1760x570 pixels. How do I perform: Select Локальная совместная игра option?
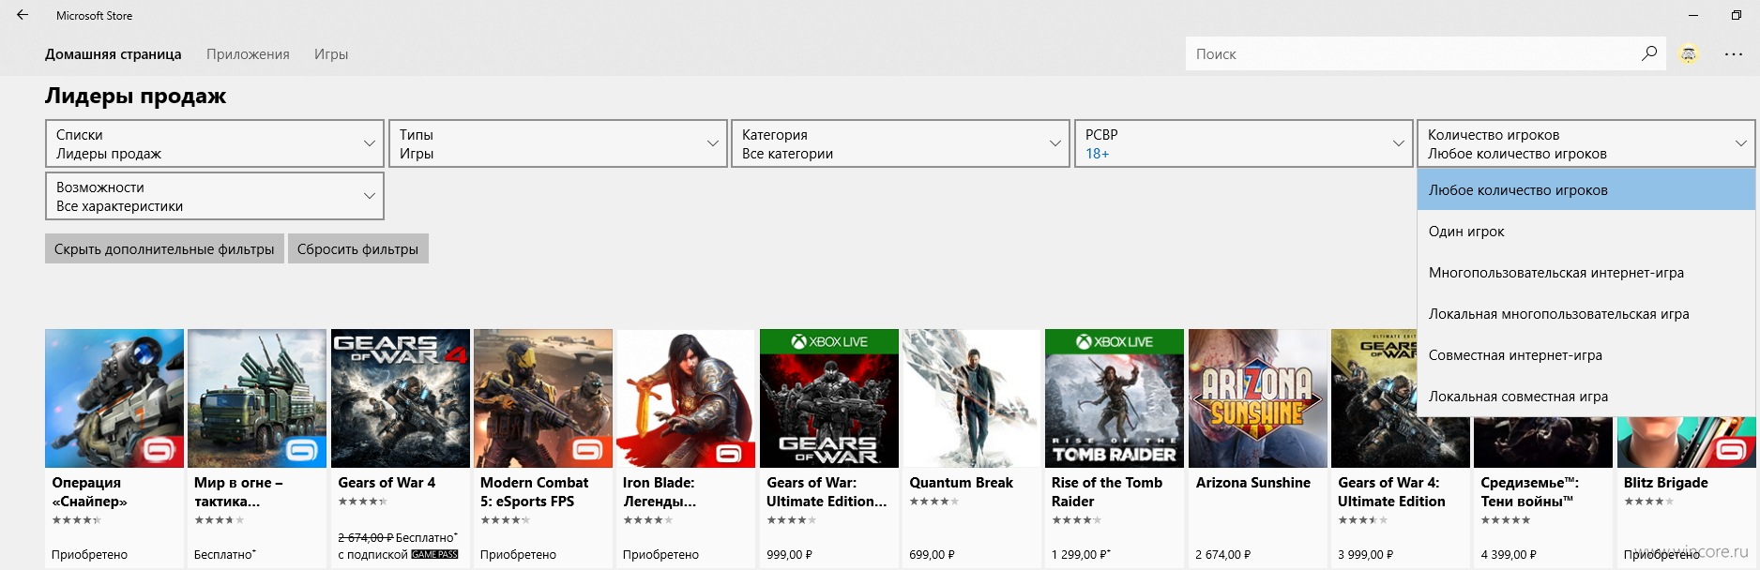pos(1586,397)
